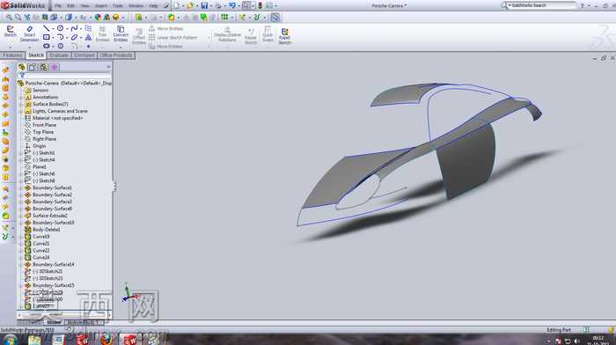Image resolution: width=616 pixels, height=345 pixels.
Task: Select the Sketch tool in the ribbon
Action: click(11, 32)
